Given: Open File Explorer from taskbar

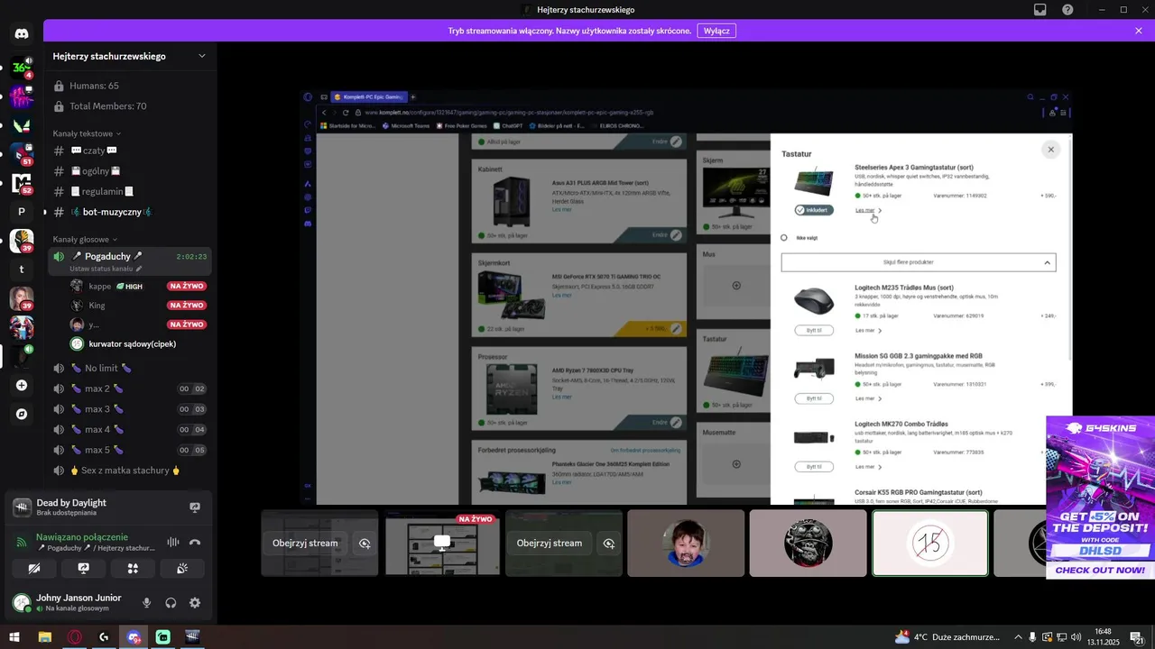Looking at the screenshot, I should click(44, 636).
